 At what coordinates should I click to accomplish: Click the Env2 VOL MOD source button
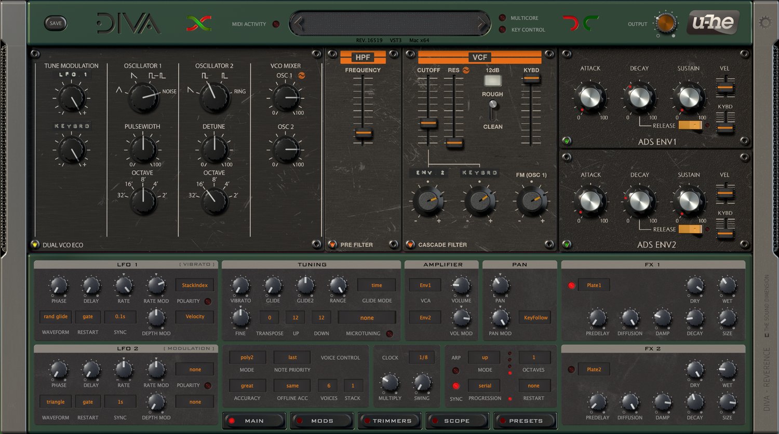pyautogui.click(x=425, y=318)
